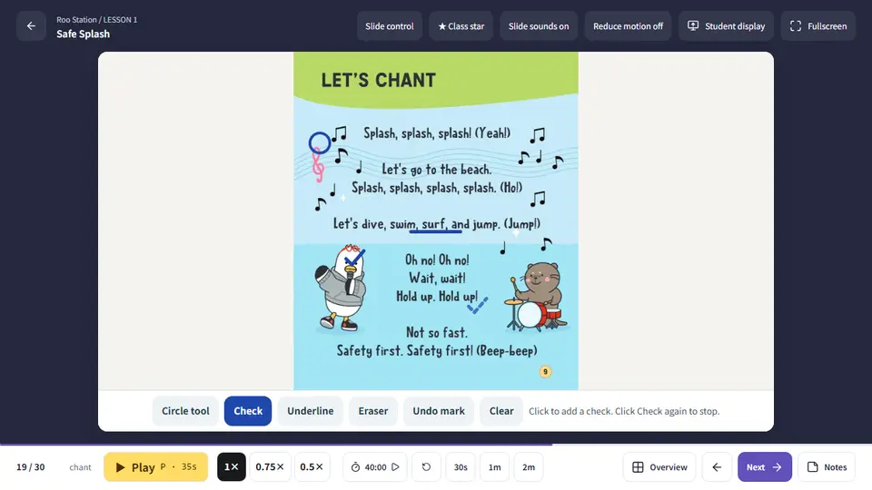This screenshot has width=872, height=490.
Task: Turn off the Check tool
Action: (x=248, y=411)
